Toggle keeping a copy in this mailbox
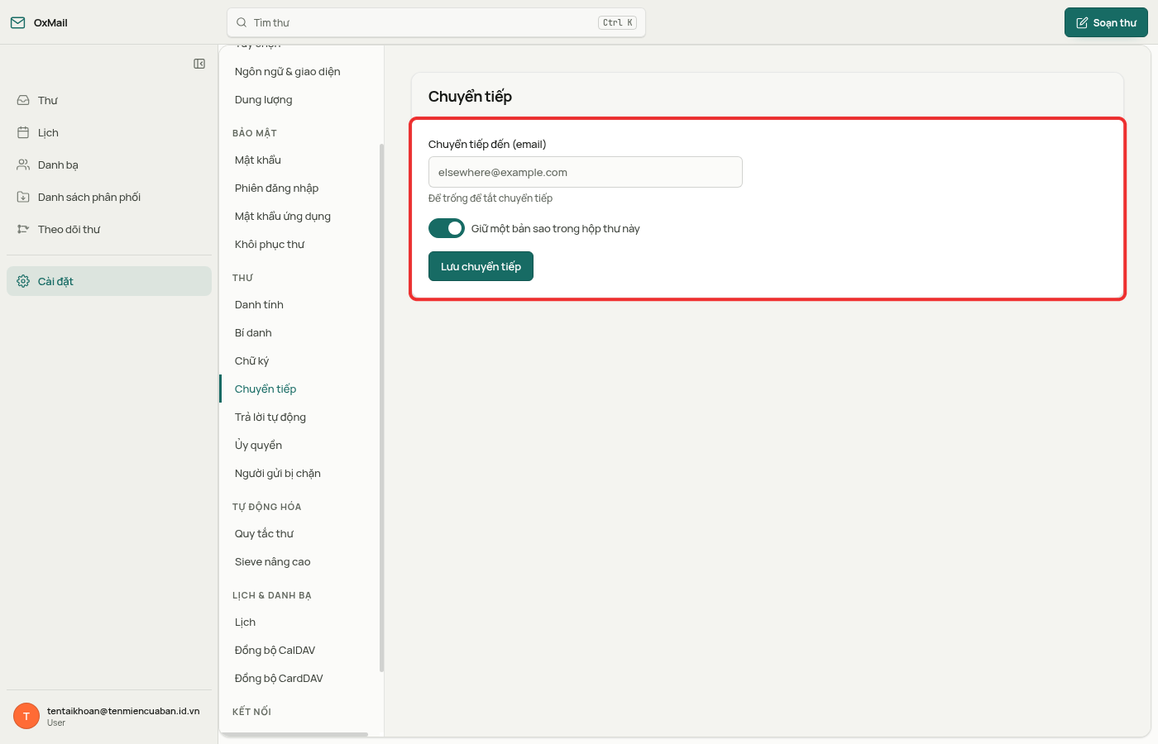Screen dimensions: 1158x744 [x=447, y=228]
